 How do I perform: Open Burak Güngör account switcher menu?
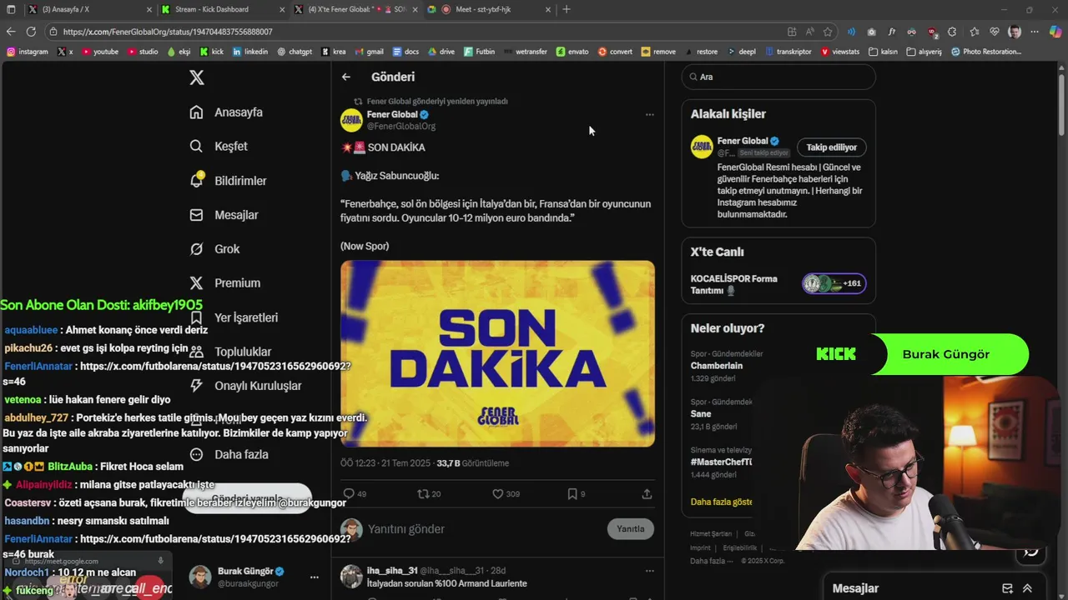pos(314,577)
